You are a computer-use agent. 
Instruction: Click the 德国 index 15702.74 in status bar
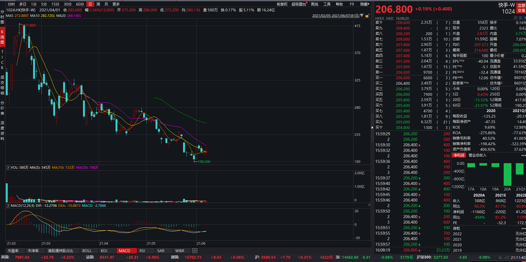pos(193,257)
